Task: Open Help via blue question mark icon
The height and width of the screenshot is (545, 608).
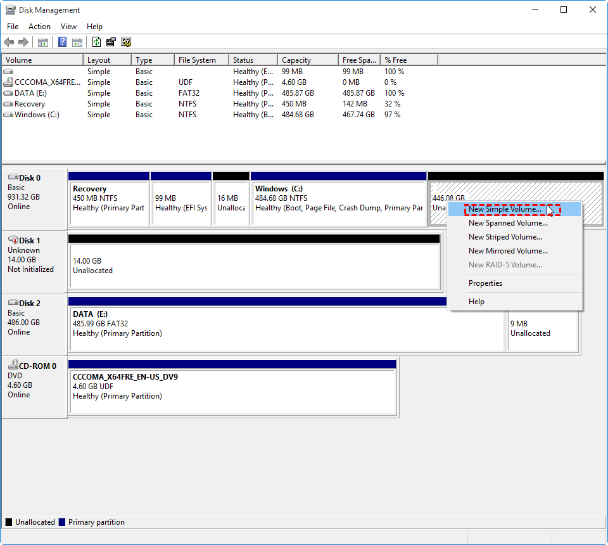Action: coord(63,42)
